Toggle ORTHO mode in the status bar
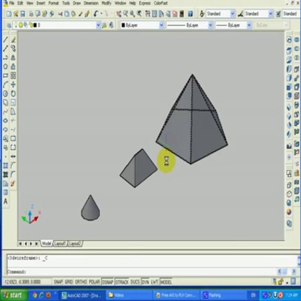Image resolution: width=301 pixels, height=301 pixels. click(x=81, y=282)
